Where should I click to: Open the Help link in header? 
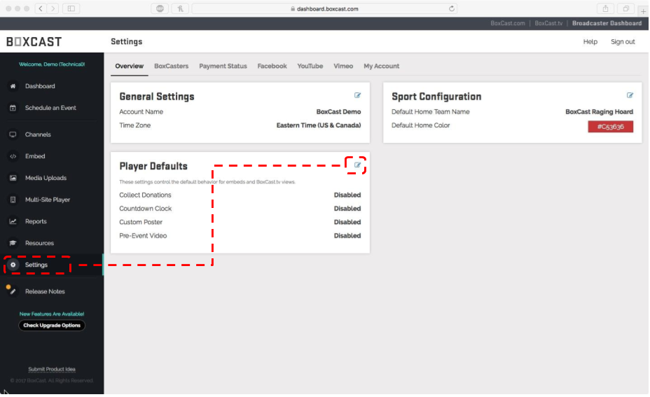click(x=590, y=42)
